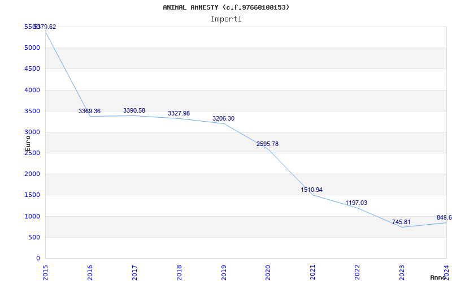Click the 2023 x-axis year label
This screenshot has width=452, height=283.
[x=402, y=272]
